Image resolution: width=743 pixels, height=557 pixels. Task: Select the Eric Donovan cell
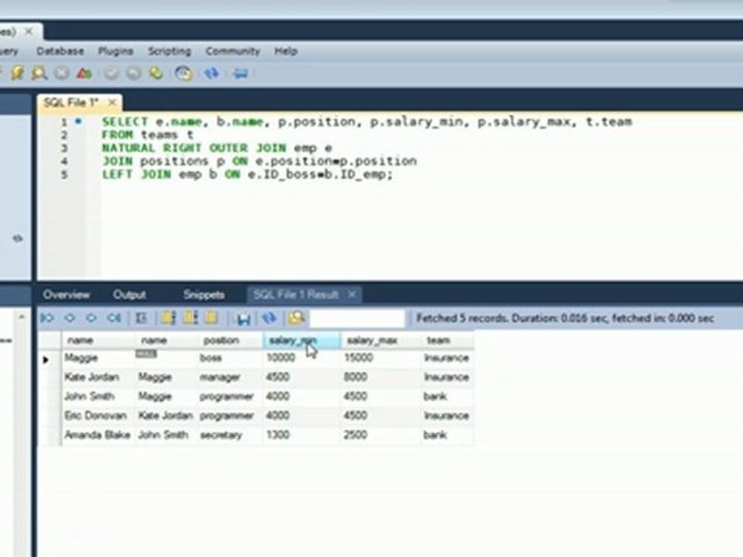point(98,416)
